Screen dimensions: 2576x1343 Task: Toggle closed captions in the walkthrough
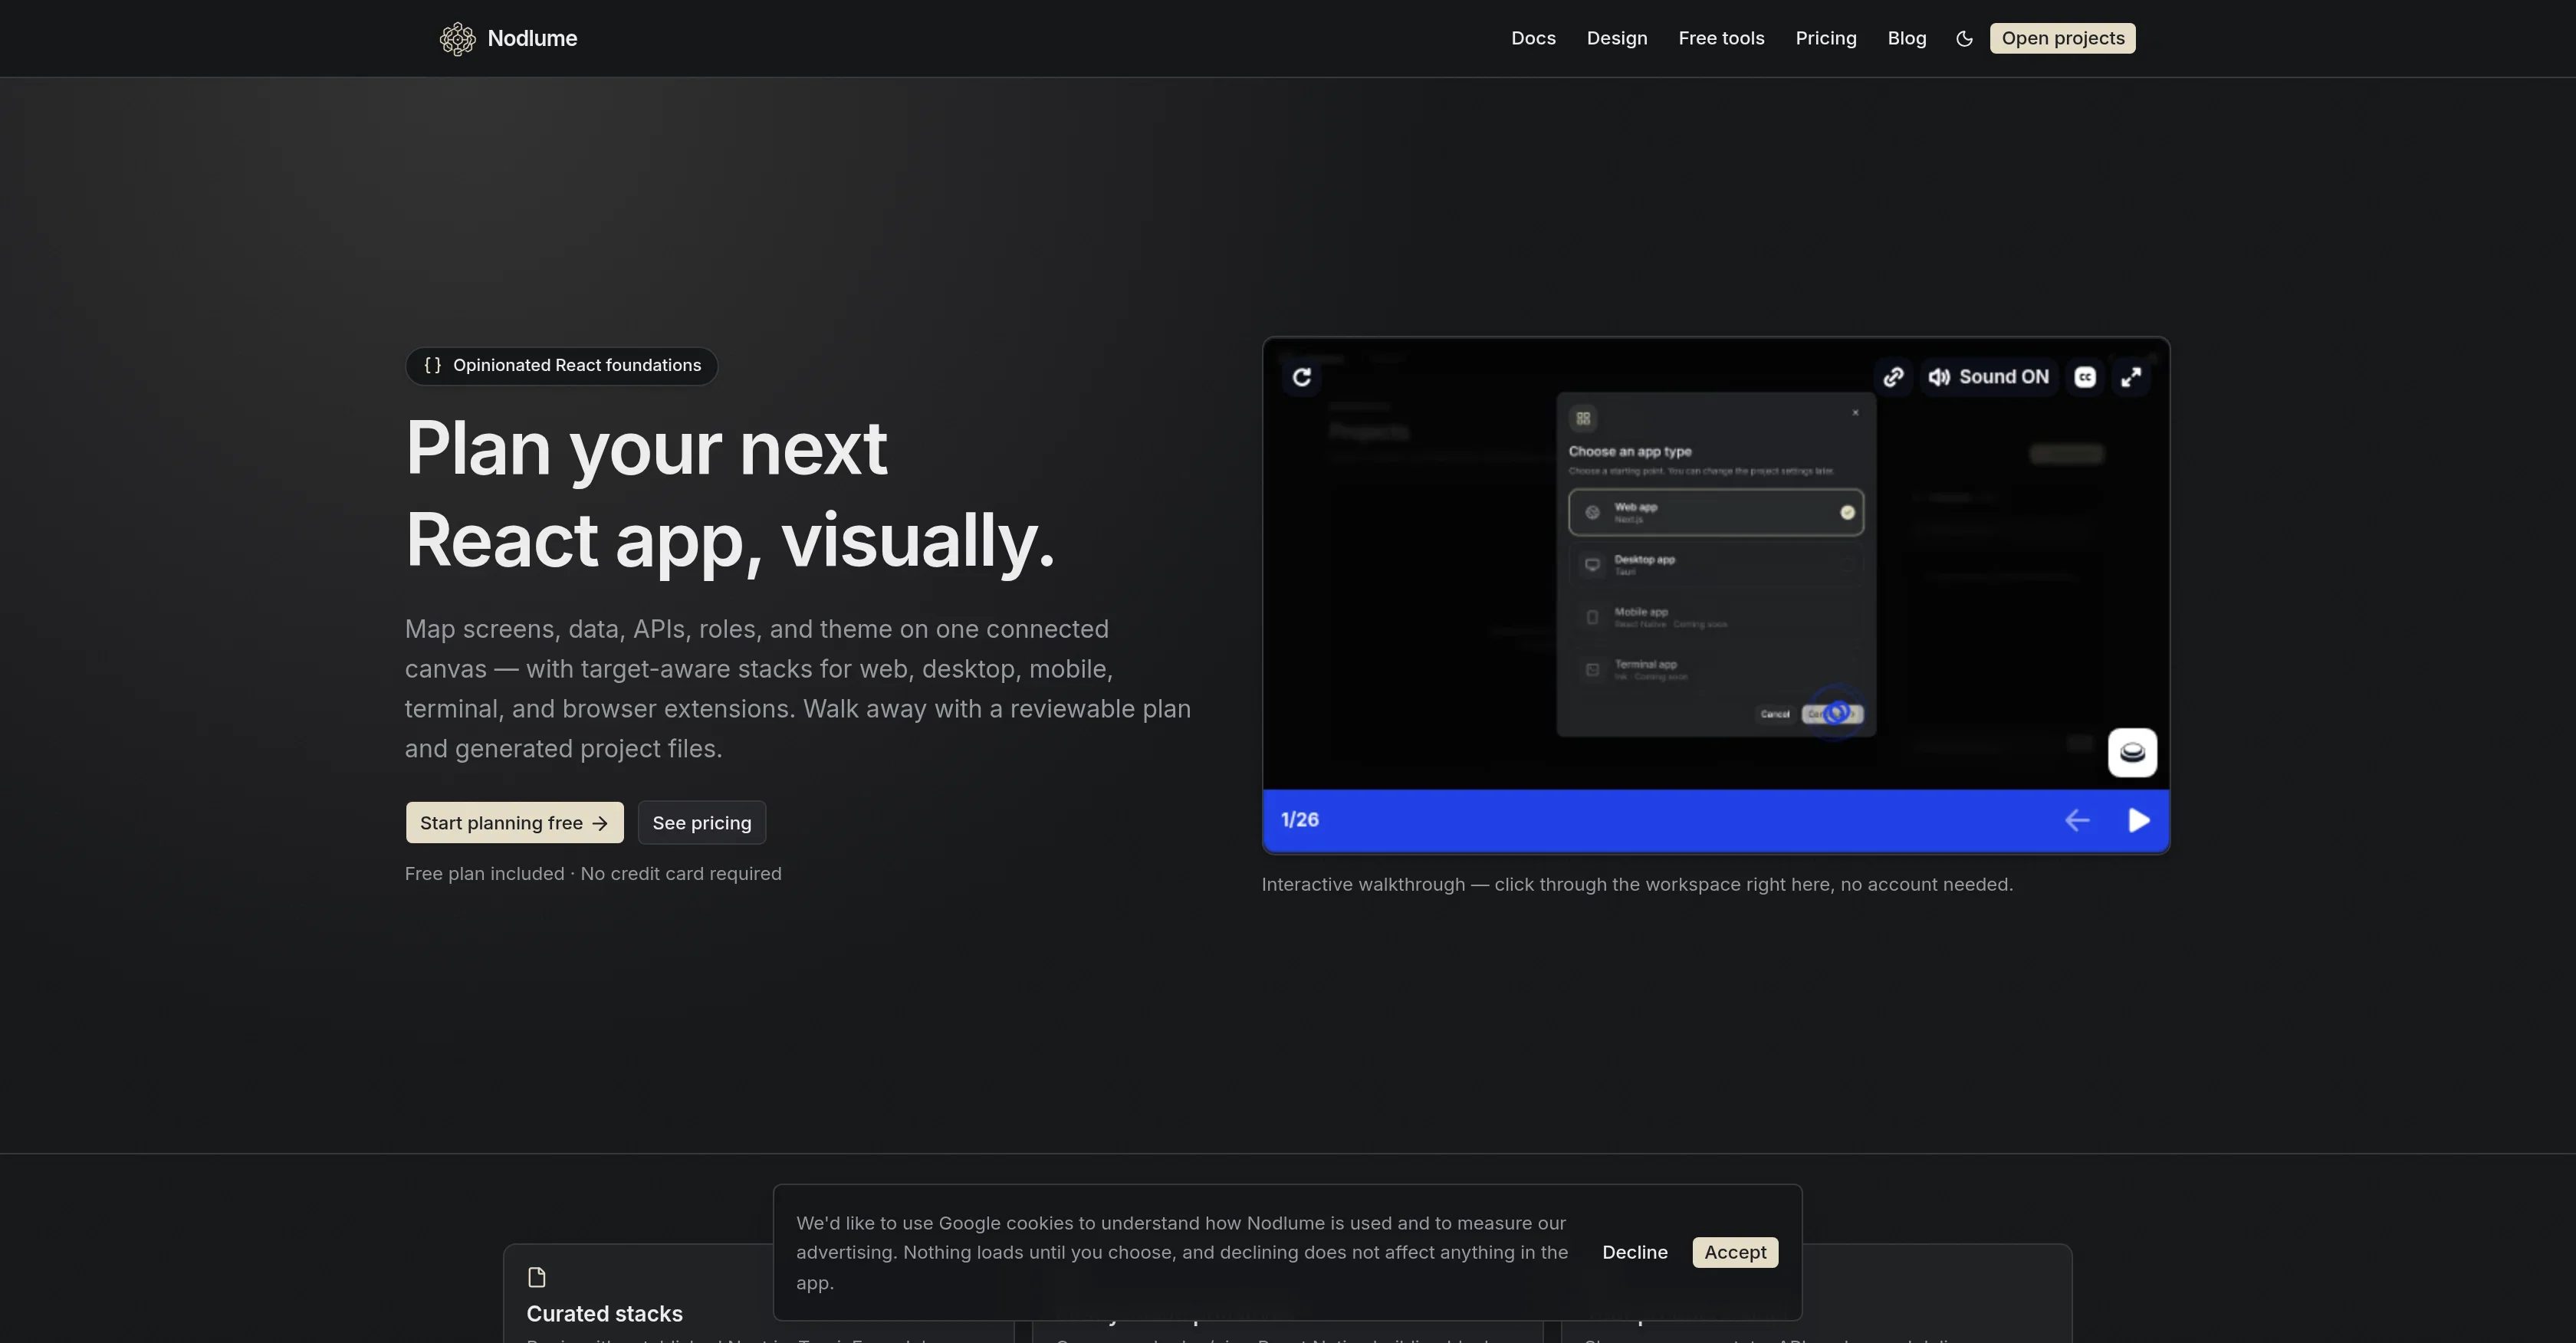click(2085, 377)
